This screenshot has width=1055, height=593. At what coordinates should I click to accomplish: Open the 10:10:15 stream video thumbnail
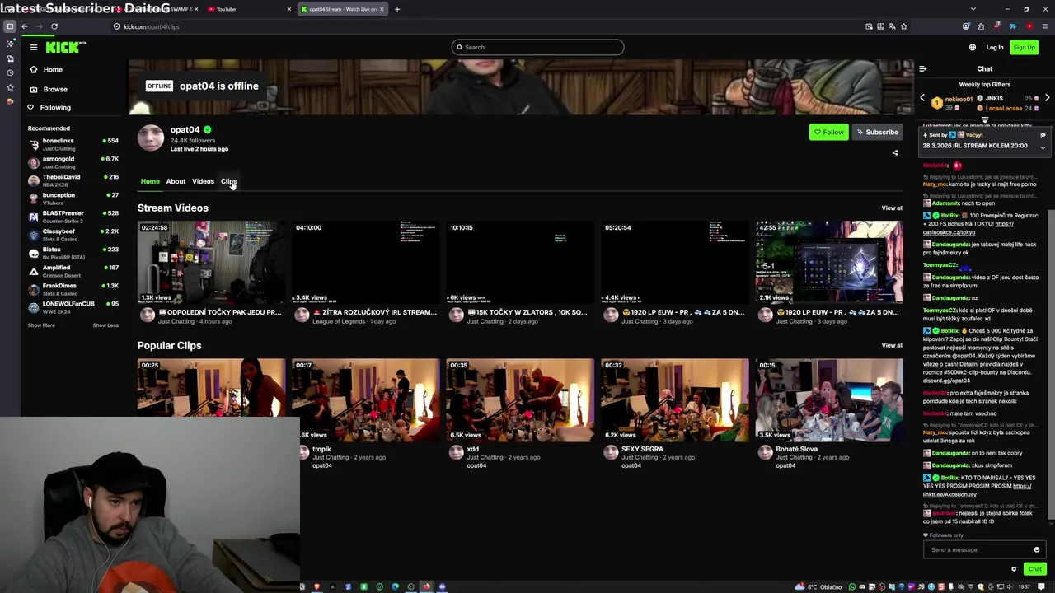point(520,262)
